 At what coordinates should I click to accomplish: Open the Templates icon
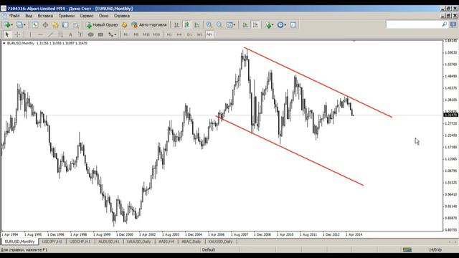click(293, 25)
